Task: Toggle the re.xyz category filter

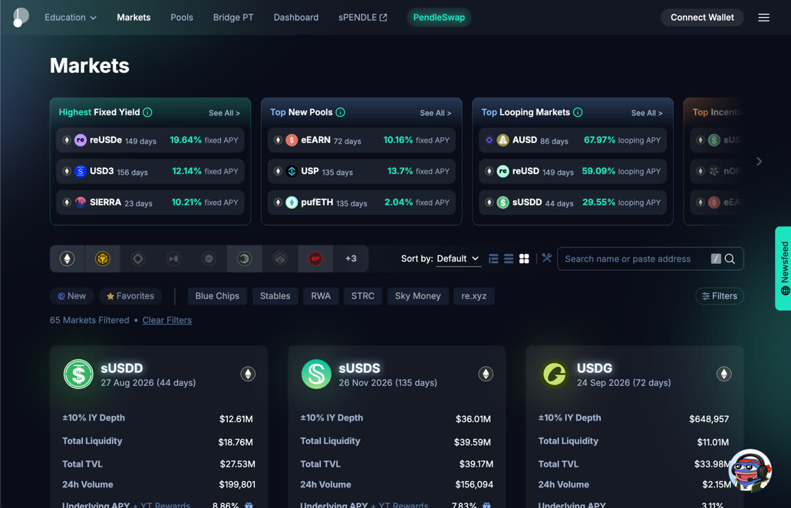Action: (x=474, y=296)
